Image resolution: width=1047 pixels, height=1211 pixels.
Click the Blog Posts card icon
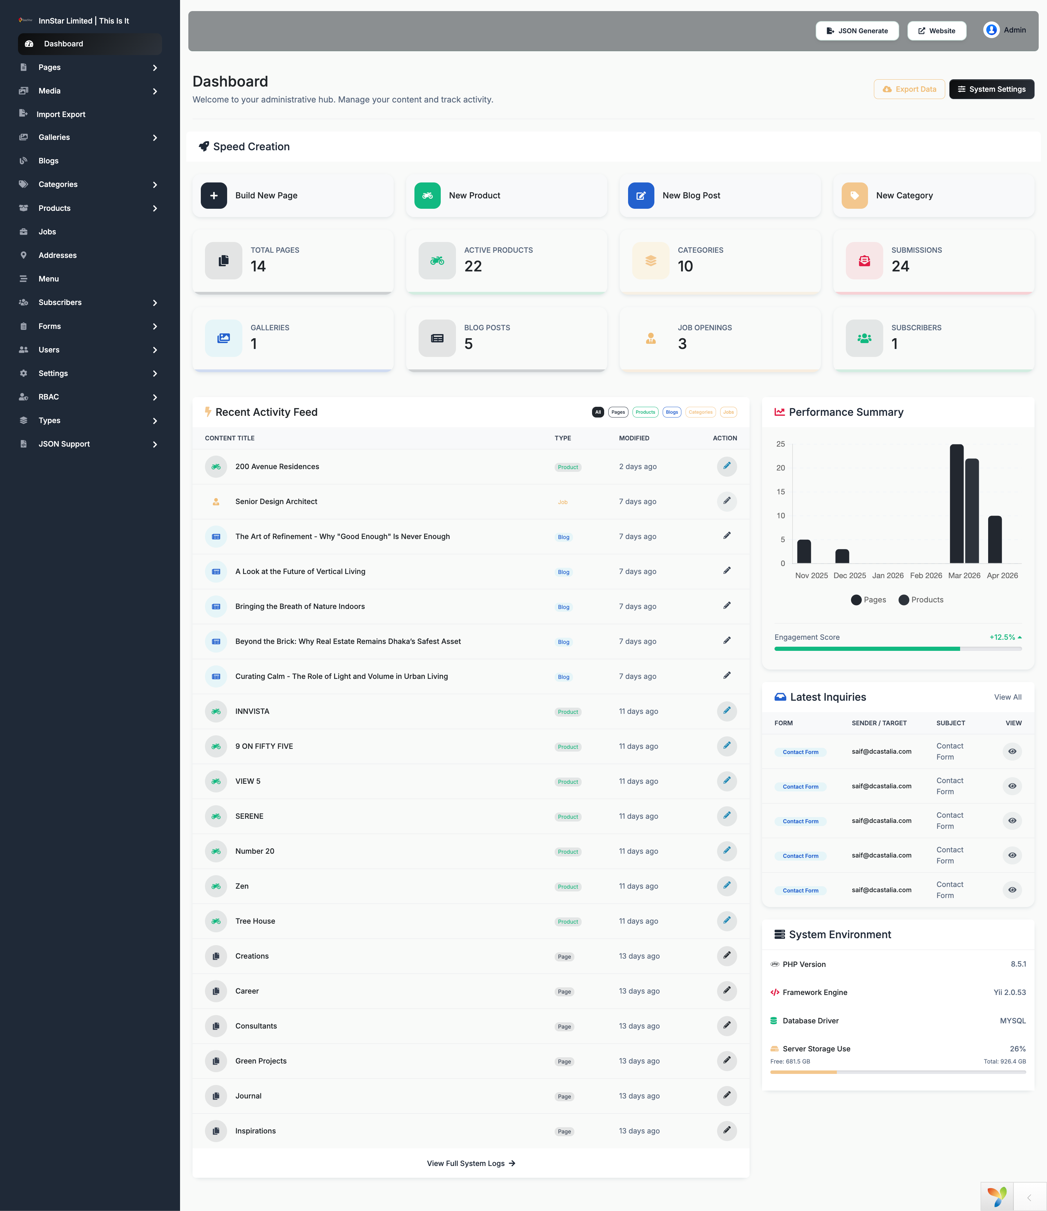coord(437,338)
